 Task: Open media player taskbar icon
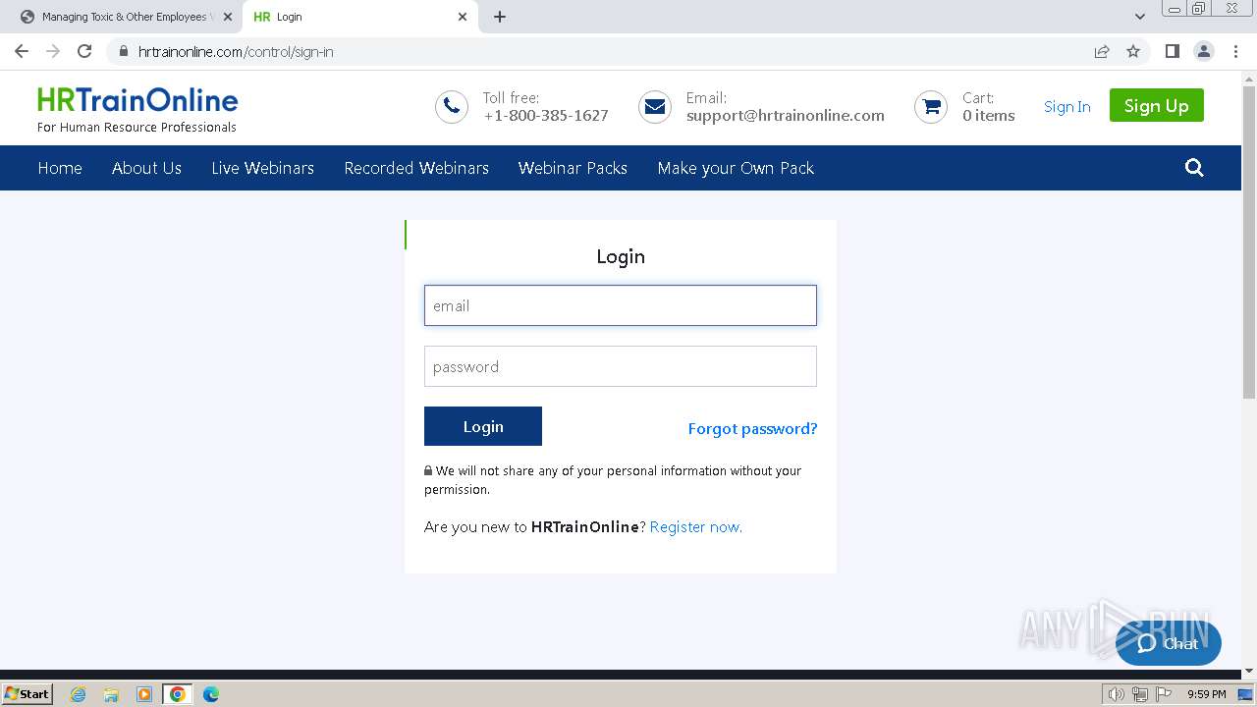144,694
